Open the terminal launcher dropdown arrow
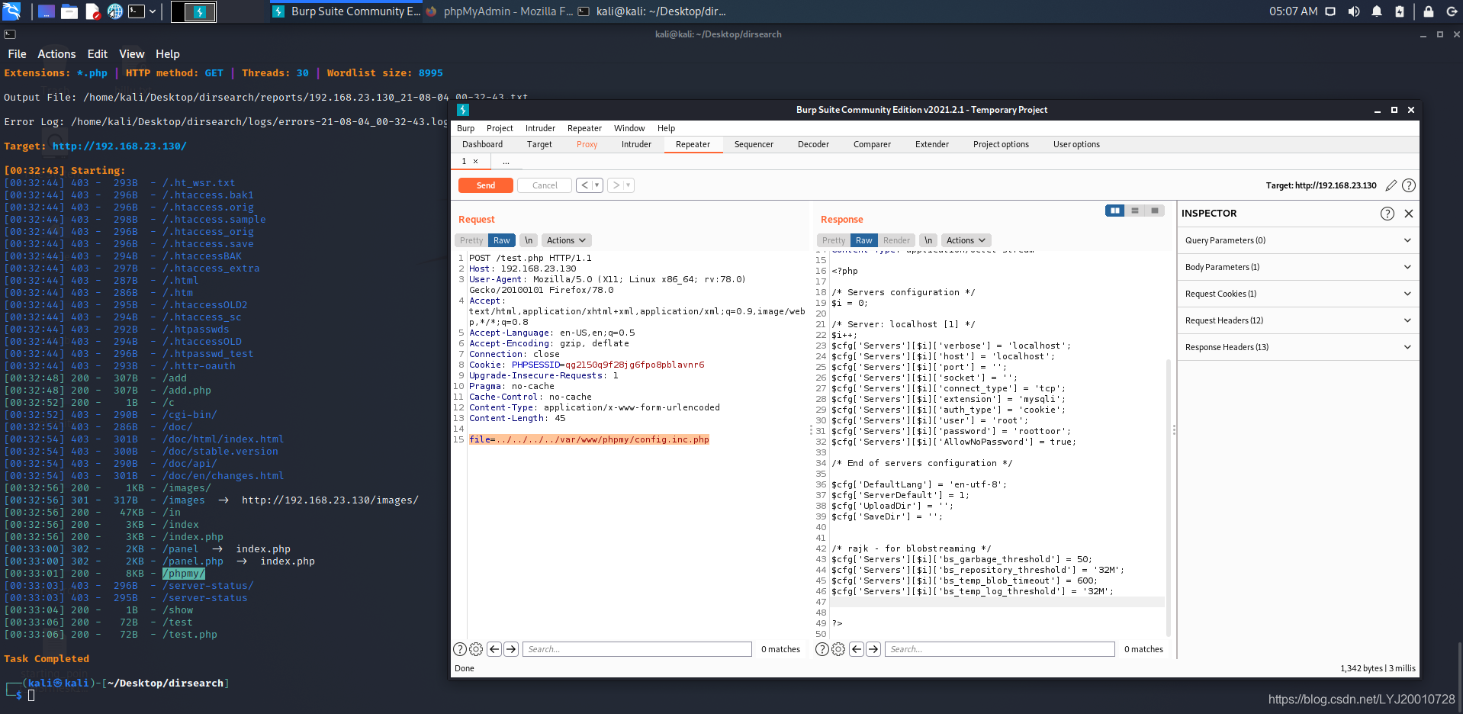 (153, 11)
